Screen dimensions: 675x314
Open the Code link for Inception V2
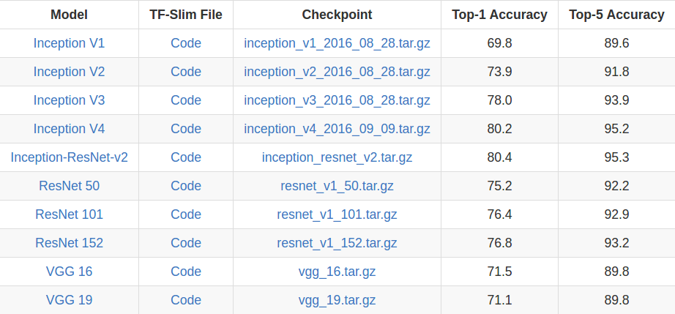[186, 72]
